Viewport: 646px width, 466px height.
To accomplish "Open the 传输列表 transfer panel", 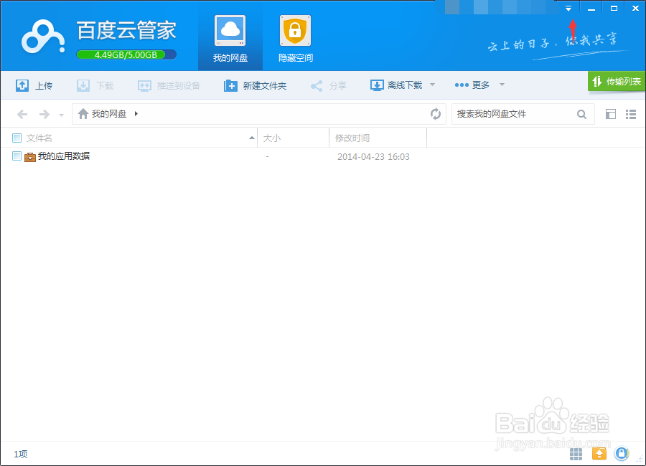I will tap(616, 82).
